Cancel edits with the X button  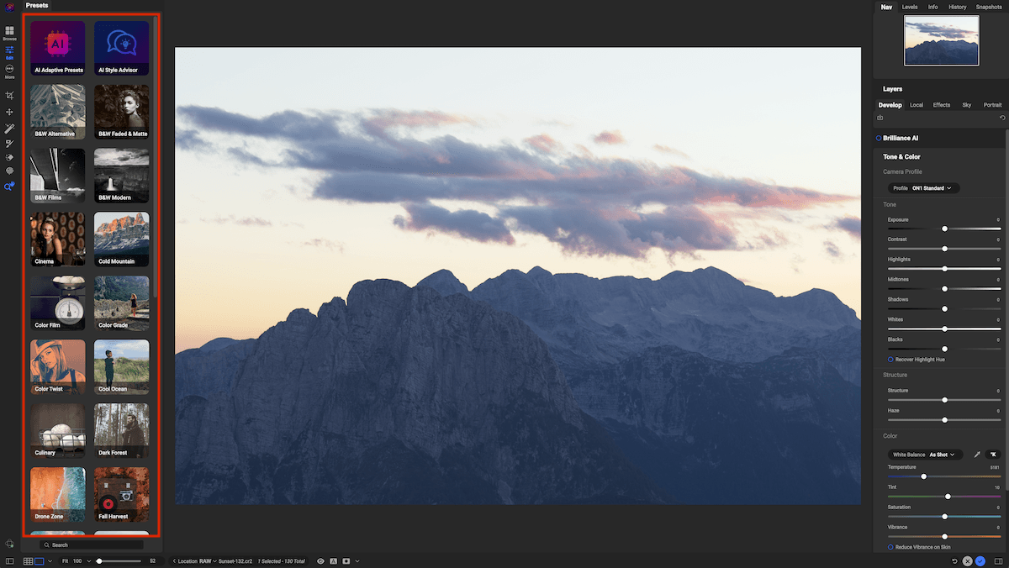pos(967,561)
